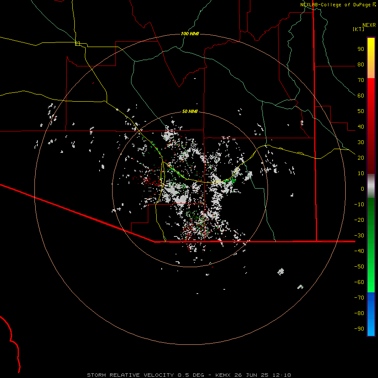Click the -20 value on the velocity scale
Screen dimensions: 378x378
click(359, 220)
